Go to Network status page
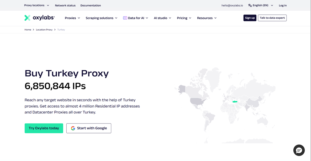The height and width of the screenshot is (161, 311). [65, 6]
